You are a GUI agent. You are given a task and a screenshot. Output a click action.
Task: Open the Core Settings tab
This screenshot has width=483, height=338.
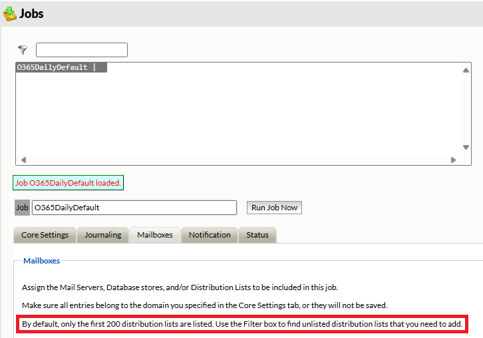[45, 235]
